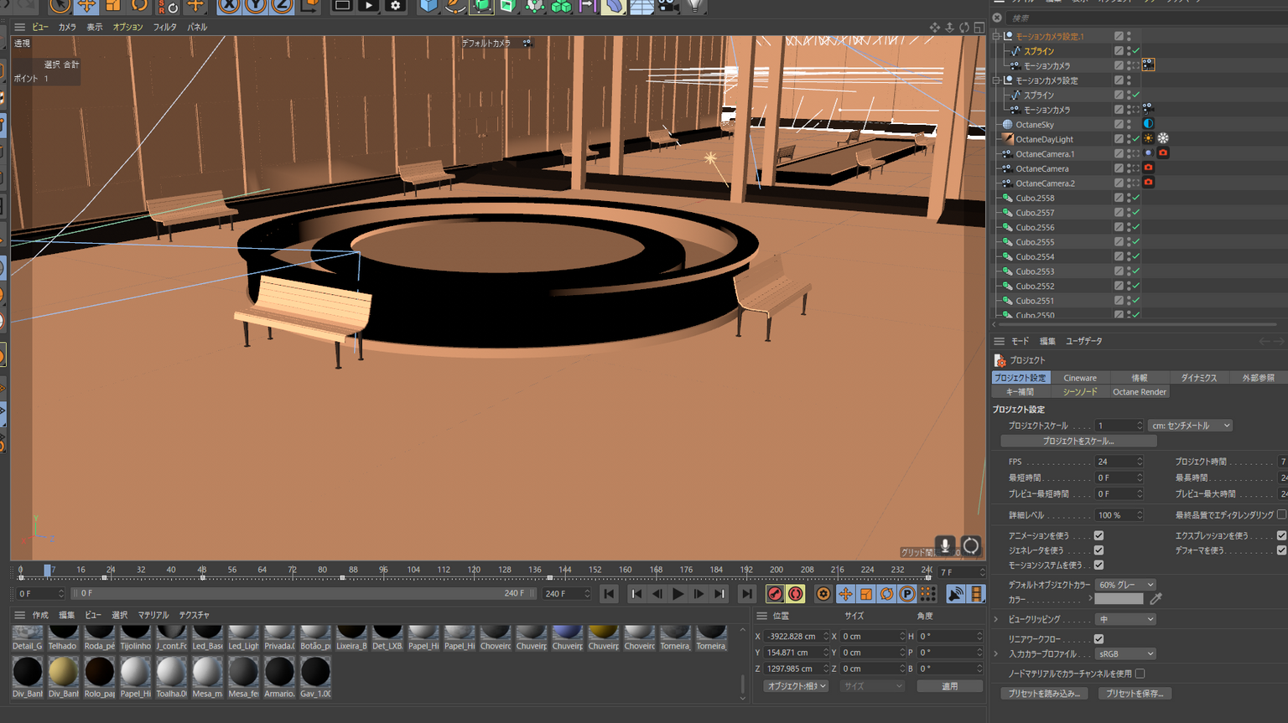This screenshot has width=1288, height=723.
Task: Toggle アニメーションを使う checkbox
Action: coord(1098,535)
